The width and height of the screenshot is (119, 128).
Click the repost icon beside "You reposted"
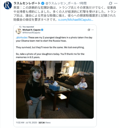20,27
